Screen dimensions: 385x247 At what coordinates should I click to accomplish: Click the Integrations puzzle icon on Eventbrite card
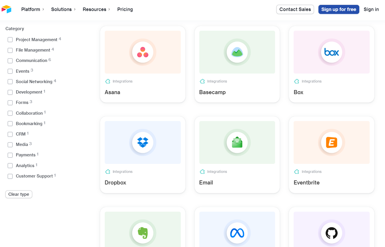click(296, 172)
